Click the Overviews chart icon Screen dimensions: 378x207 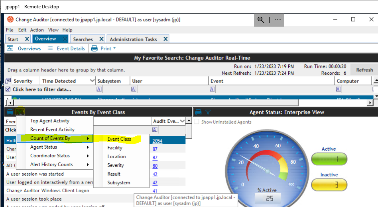pos(10,48)
